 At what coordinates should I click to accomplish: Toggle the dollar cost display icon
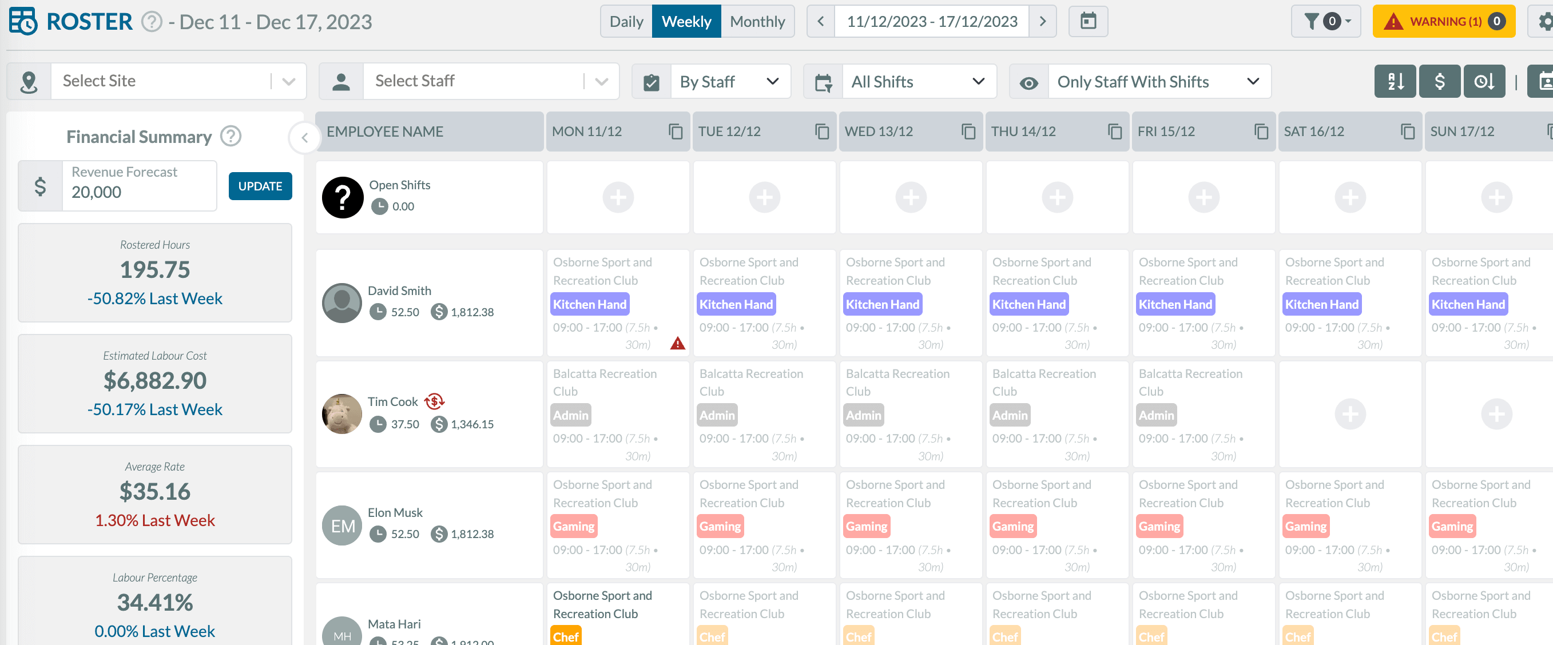(x=1439, y=81)
